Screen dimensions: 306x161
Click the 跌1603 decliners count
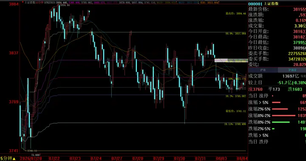coord(295,89)
